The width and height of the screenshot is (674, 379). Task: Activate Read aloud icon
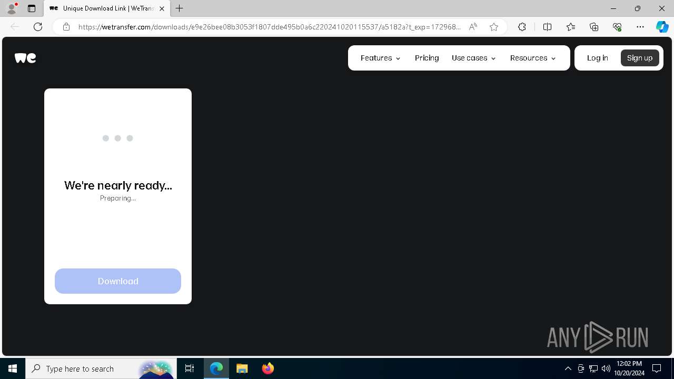(x=473, y=27)
